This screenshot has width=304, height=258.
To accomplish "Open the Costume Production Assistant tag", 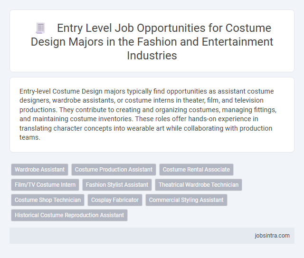I will [114, 170].
